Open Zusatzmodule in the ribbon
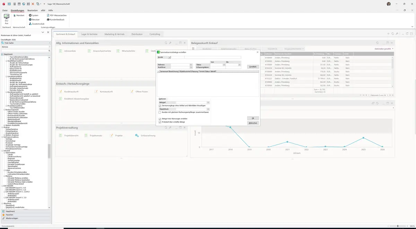The width and height of the screenshot is (416, 229). (x=36, y=24)
